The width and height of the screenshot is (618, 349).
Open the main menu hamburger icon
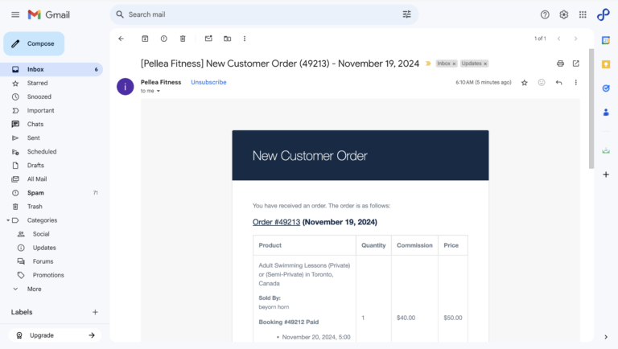[15, 14]
